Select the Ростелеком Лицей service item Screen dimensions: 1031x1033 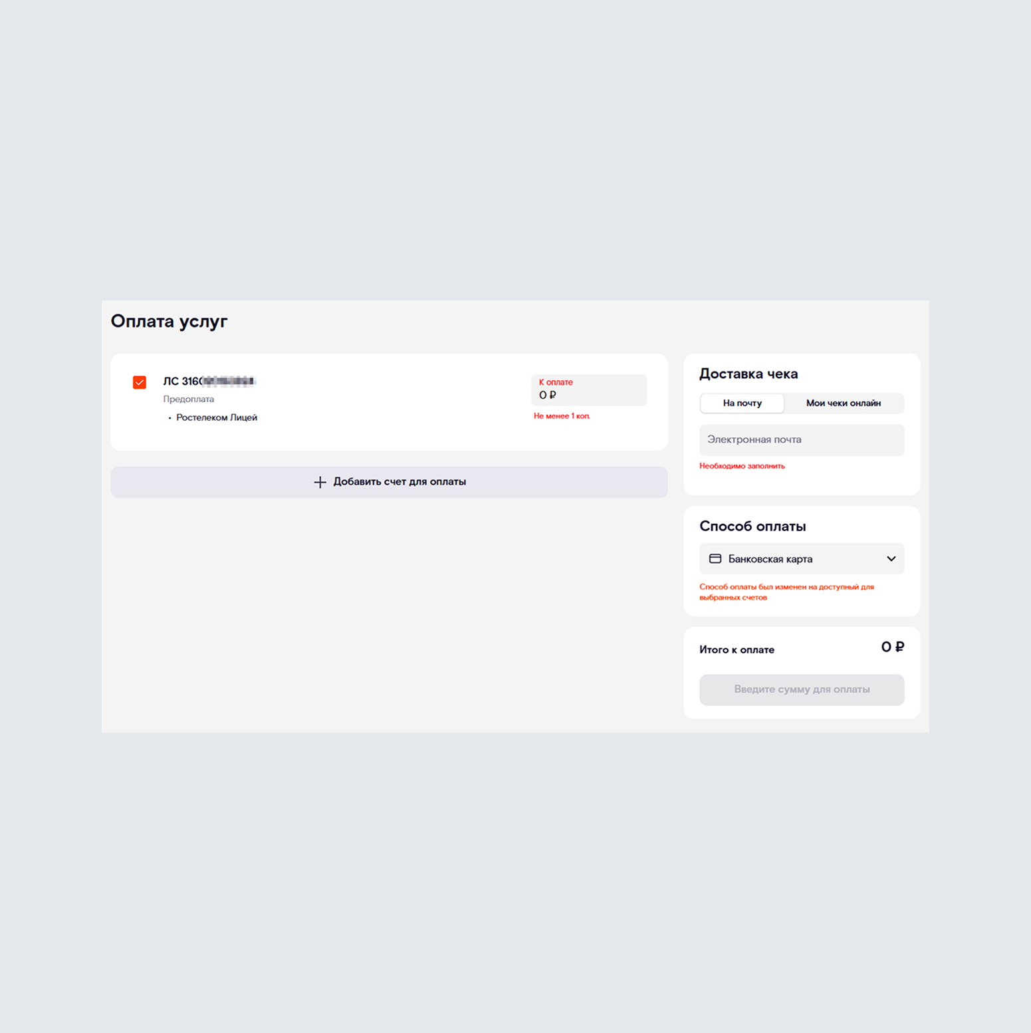(x=216, y=417)
